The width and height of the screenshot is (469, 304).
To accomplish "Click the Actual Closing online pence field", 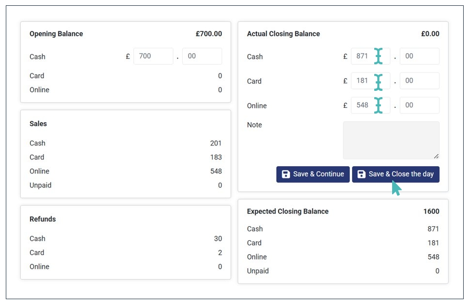I will 419,105.
